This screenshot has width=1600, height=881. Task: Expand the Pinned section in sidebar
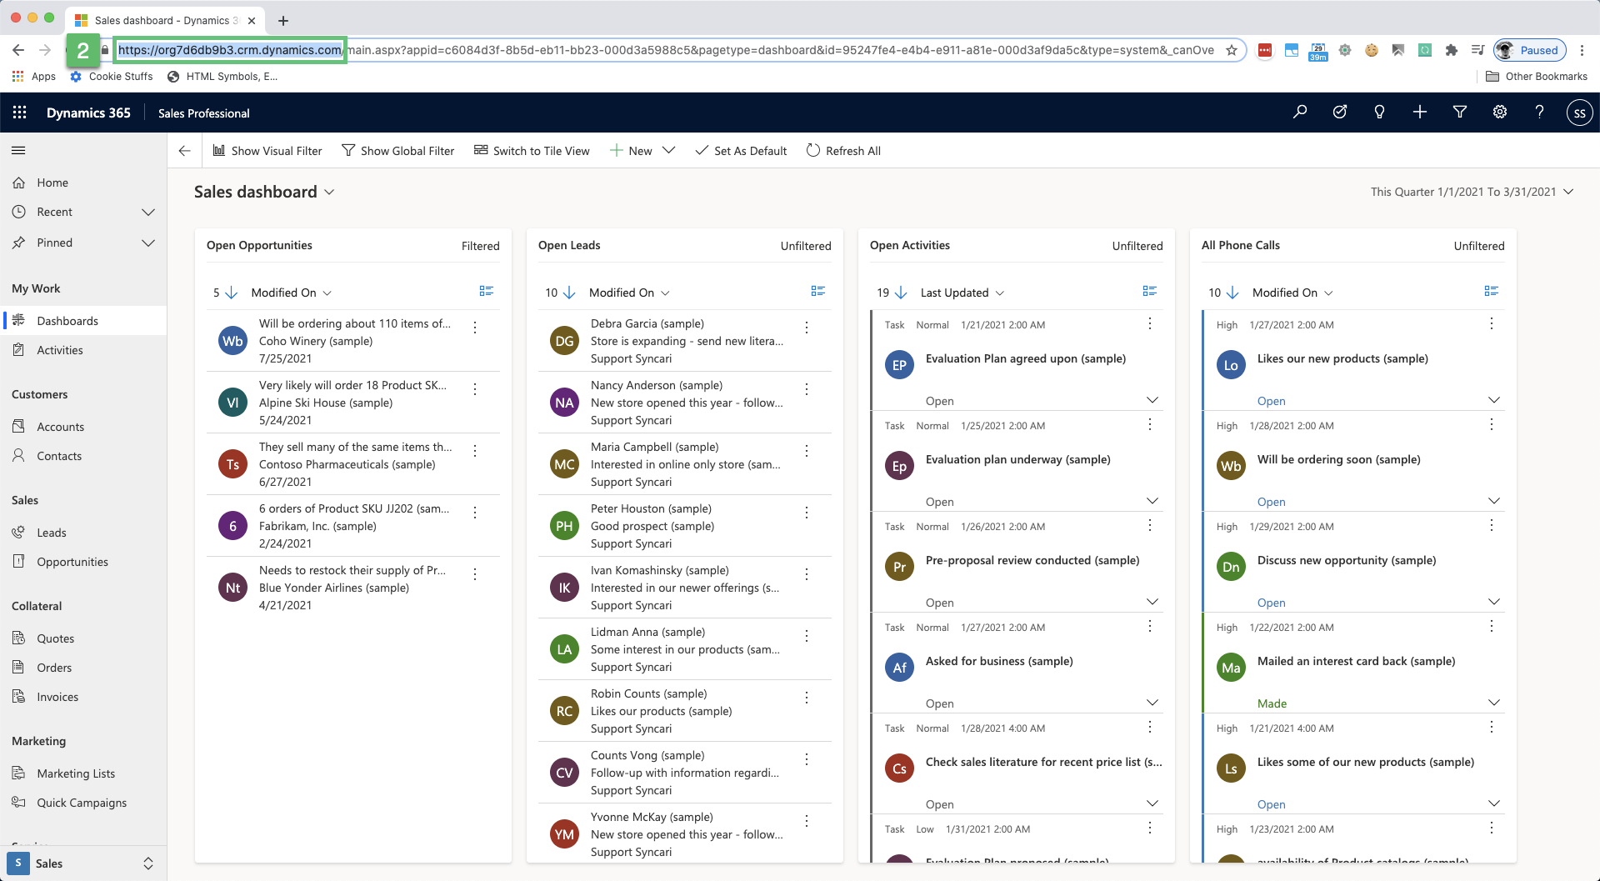tap(148, 243)
